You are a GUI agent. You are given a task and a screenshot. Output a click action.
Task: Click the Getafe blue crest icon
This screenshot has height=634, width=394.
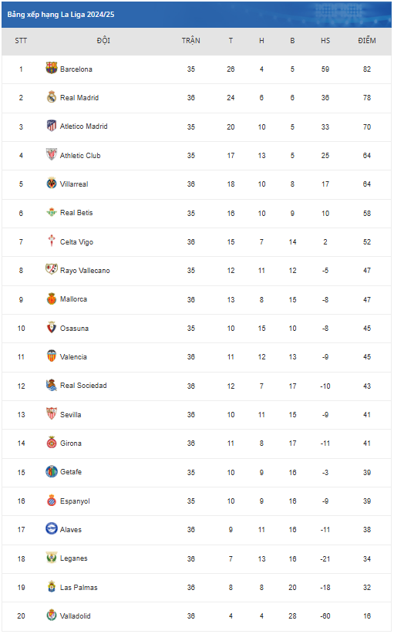click(x=52, y=471)
